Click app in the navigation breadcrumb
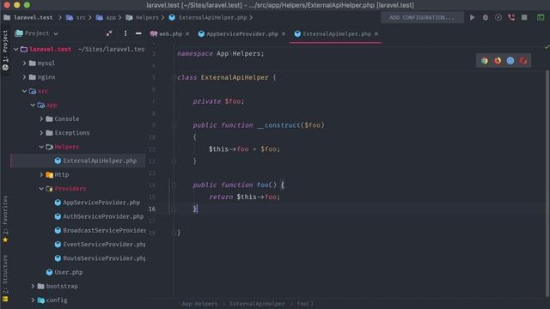The width and height of the screenshot is (550, 309). point(111,17)
